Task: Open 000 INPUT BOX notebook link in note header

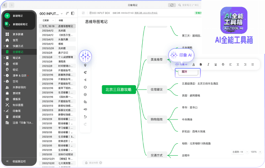Action: coord(100,13)
